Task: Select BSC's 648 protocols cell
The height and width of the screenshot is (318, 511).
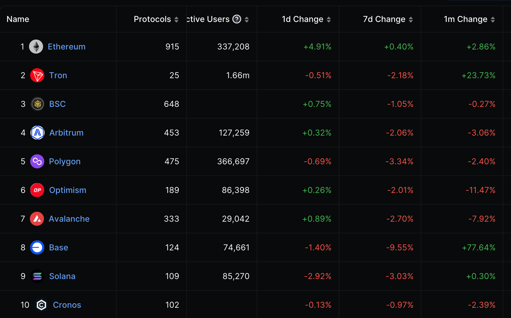Action: [172, 104]
